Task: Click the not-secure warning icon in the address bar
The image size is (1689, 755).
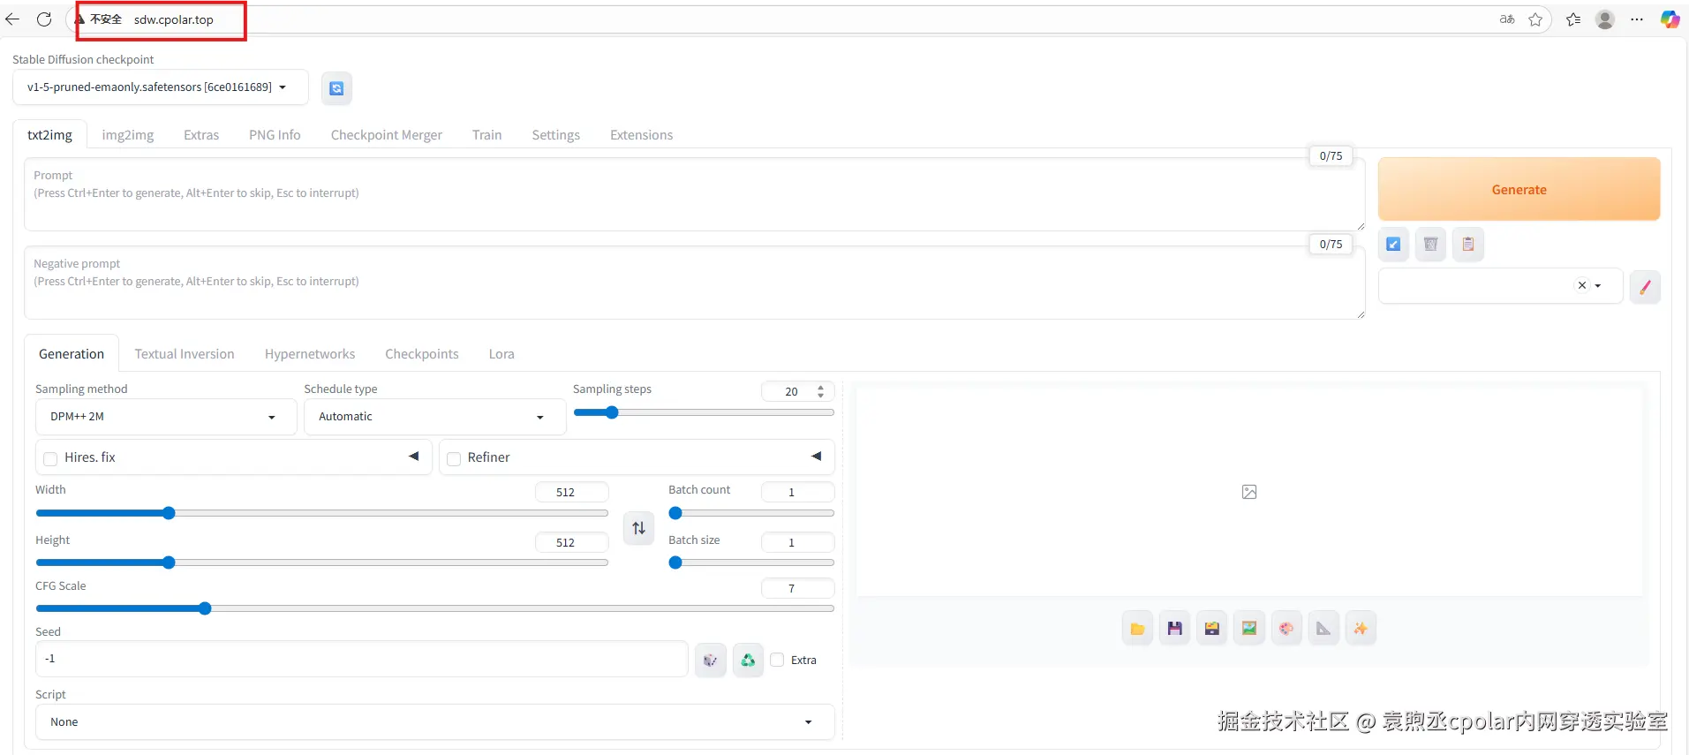Action: (x=79, y=19)
